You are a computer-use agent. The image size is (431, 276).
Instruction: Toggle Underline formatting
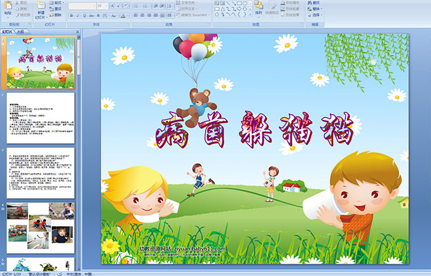(85, 15)
